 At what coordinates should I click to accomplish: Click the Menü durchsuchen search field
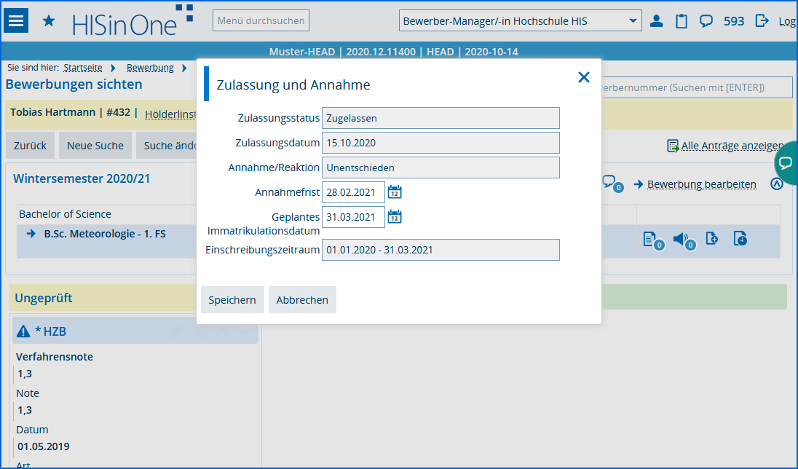click(x=261, y=21)
